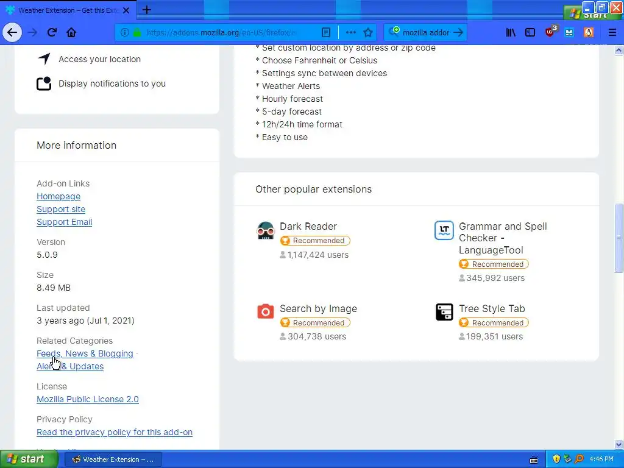The image size is (624, 468).
Task: Open the Dark Reader extension title
Action: pos(308,227)
